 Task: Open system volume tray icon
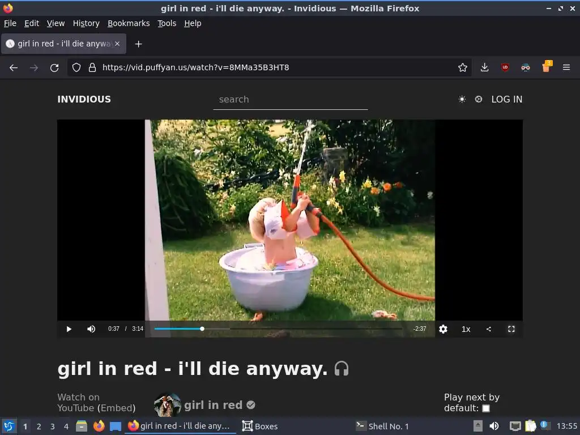click(494, 426)
